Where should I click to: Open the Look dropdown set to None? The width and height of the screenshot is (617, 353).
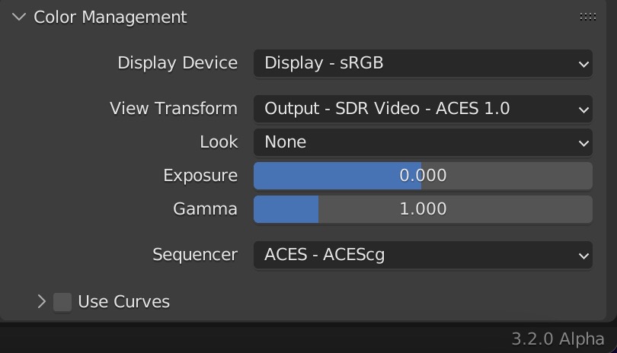[423, 142]
